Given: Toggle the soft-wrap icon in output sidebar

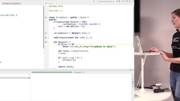Looking at the screenshot, I should (133, 80).
